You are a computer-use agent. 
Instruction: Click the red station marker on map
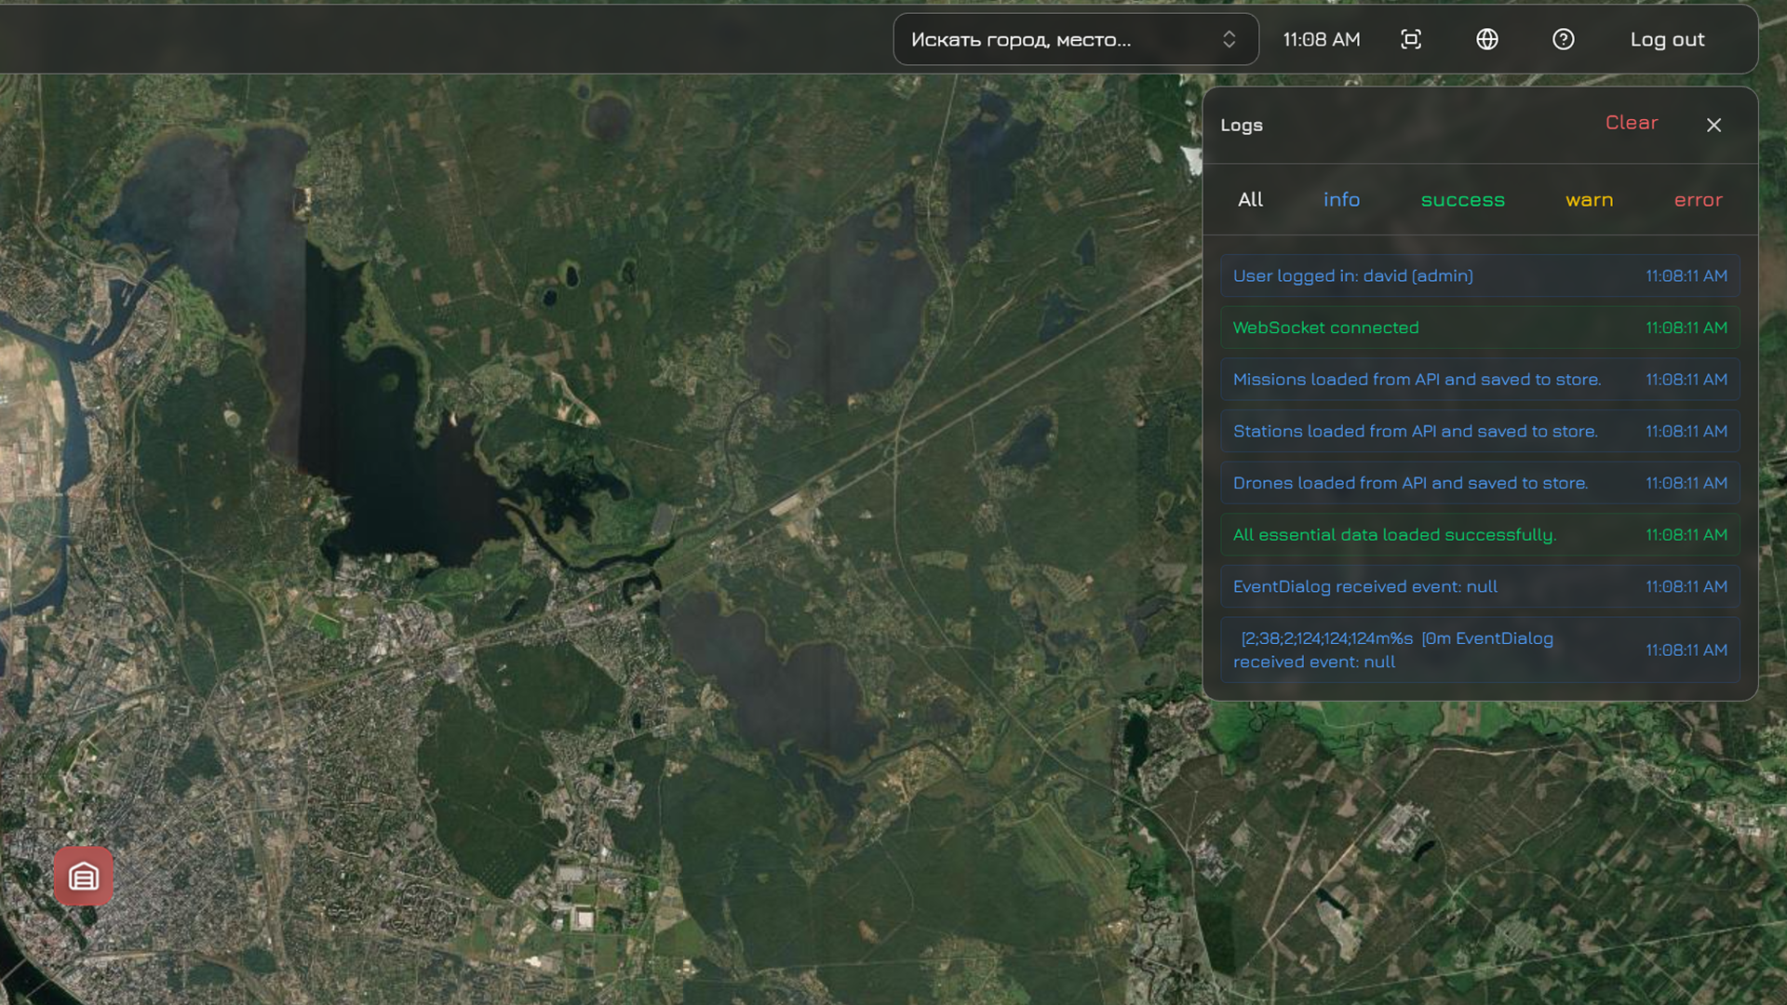pos(83,876)
